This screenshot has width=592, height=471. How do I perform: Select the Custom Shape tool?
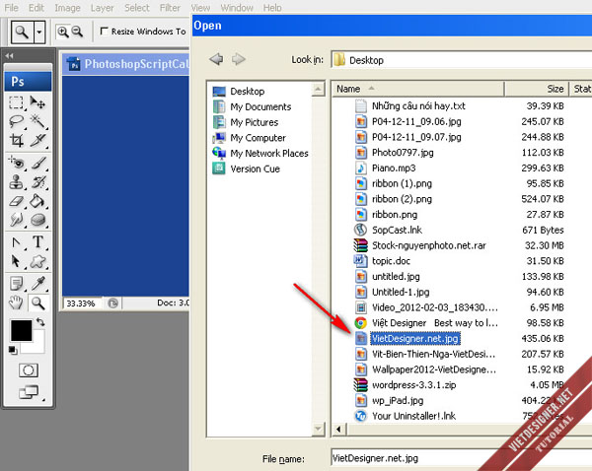(38, 261)
